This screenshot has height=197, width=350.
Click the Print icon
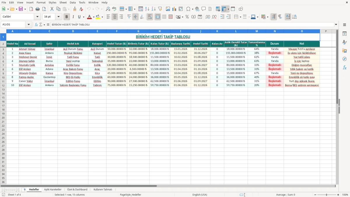click(38, 9)
